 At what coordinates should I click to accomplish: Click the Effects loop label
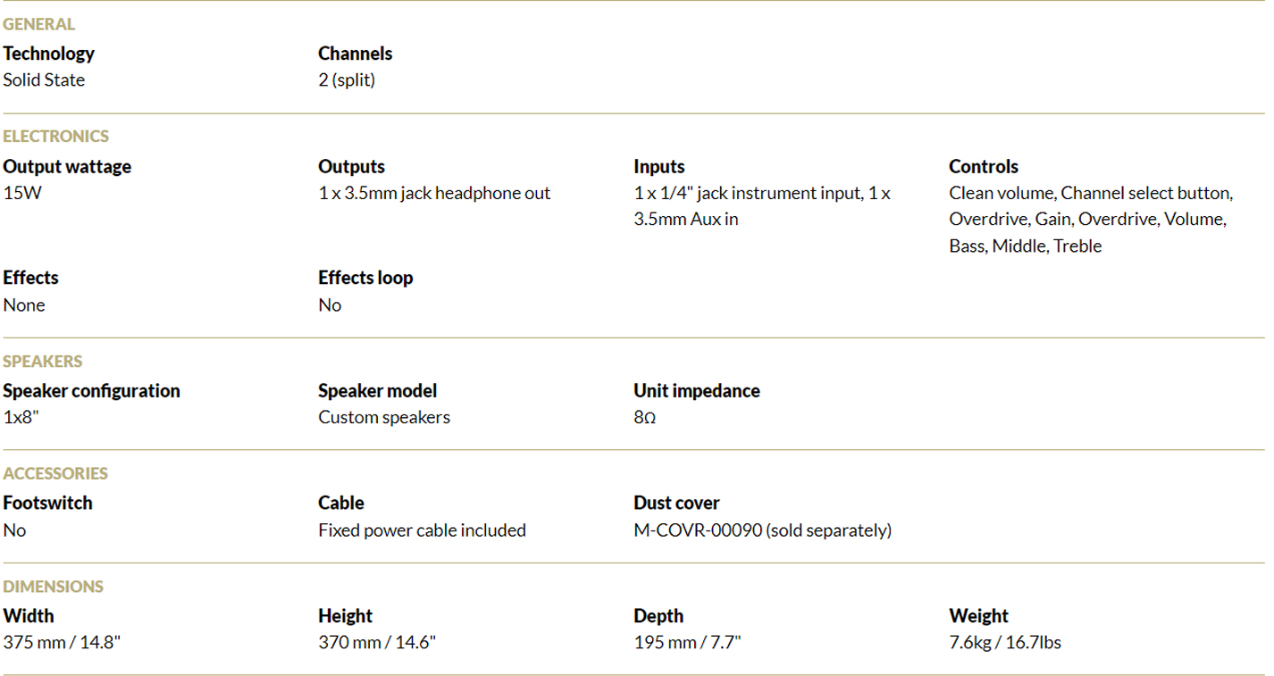tap(365, 278)
